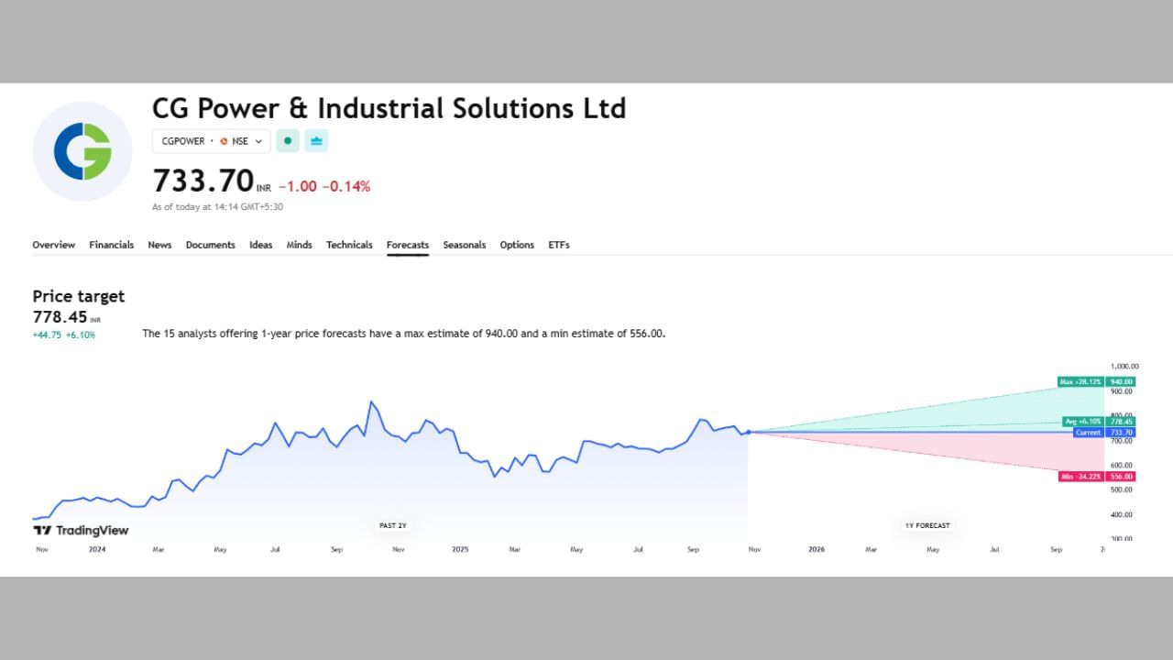Open the Ideas tab
Screen dimensions: 1173x660
point(260,245)
